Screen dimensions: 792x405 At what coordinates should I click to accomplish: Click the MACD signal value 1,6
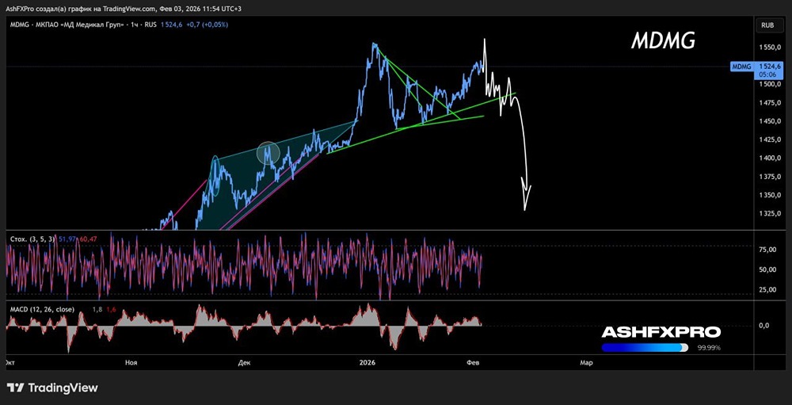(x=111, y=309)
